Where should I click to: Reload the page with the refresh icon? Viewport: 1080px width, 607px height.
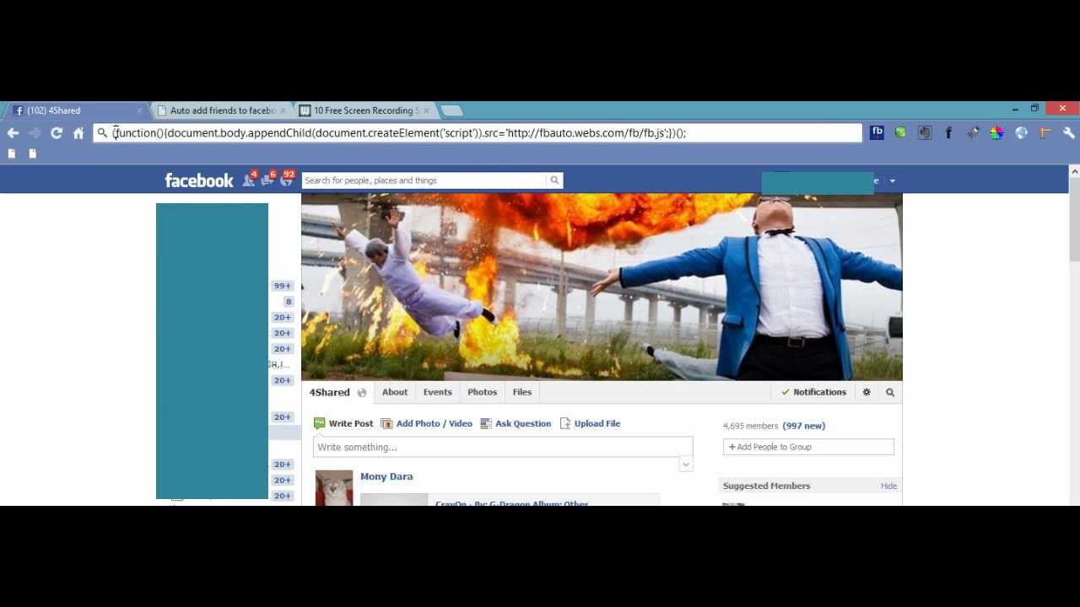(x=57, y=133)
